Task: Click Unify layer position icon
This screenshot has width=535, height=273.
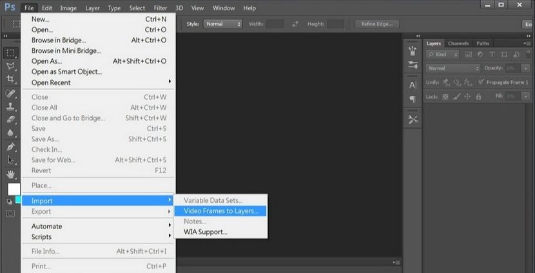Action: 446,82
